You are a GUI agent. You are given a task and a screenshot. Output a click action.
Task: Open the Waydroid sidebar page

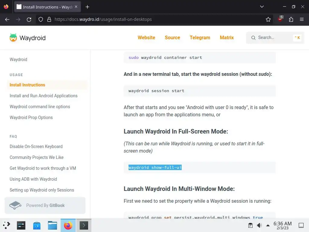point(18,60)
